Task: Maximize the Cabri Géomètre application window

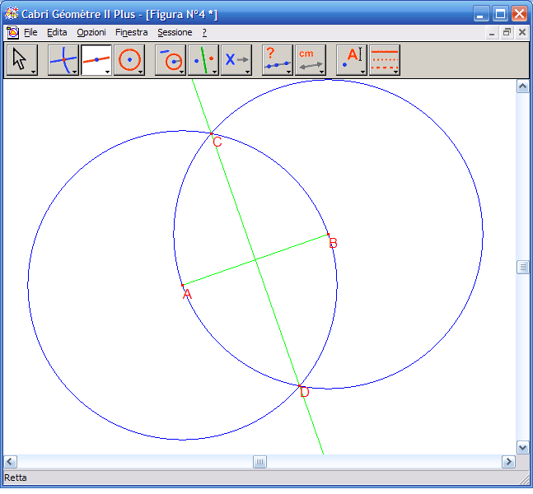Action: pyautogui.click(x=500, y=14)
